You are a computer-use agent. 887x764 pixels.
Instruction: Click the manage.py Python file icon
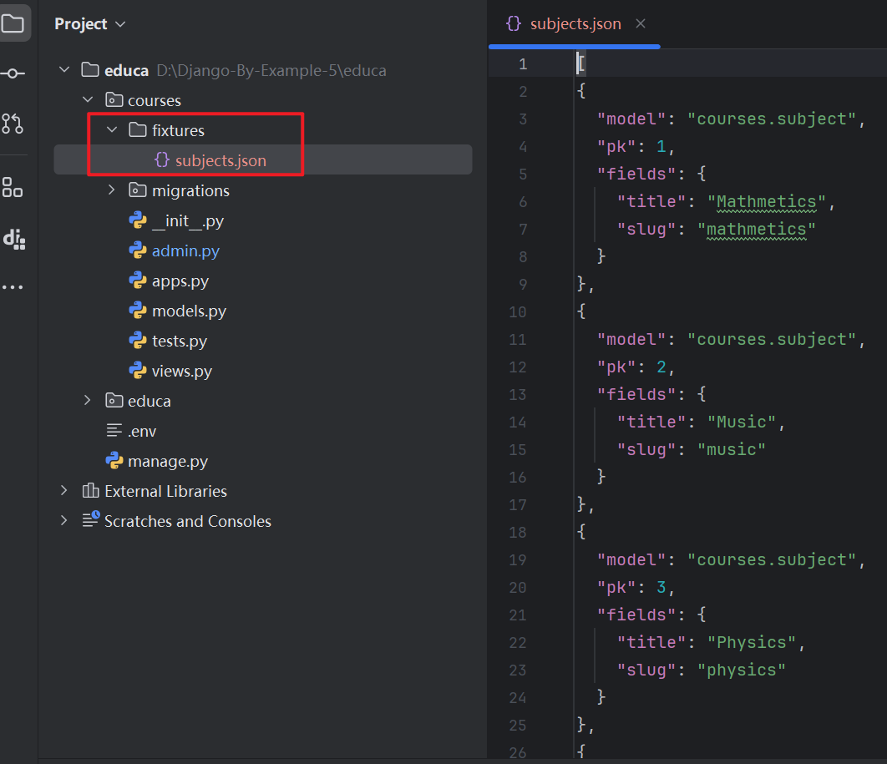pos(114,461)
